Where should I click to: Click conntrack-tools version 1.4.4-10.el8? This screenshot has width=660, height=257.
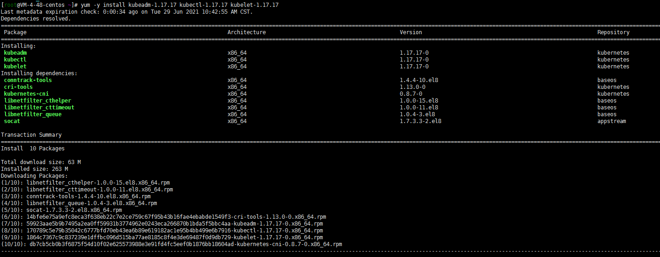tap(419, 80)
